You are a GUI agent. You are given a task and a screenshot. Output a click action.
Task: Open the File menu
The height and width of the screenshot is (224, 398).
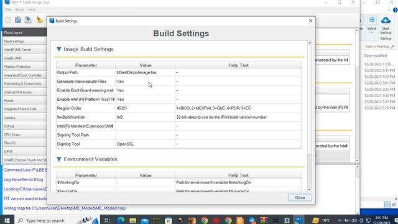[x=8, y=10]
